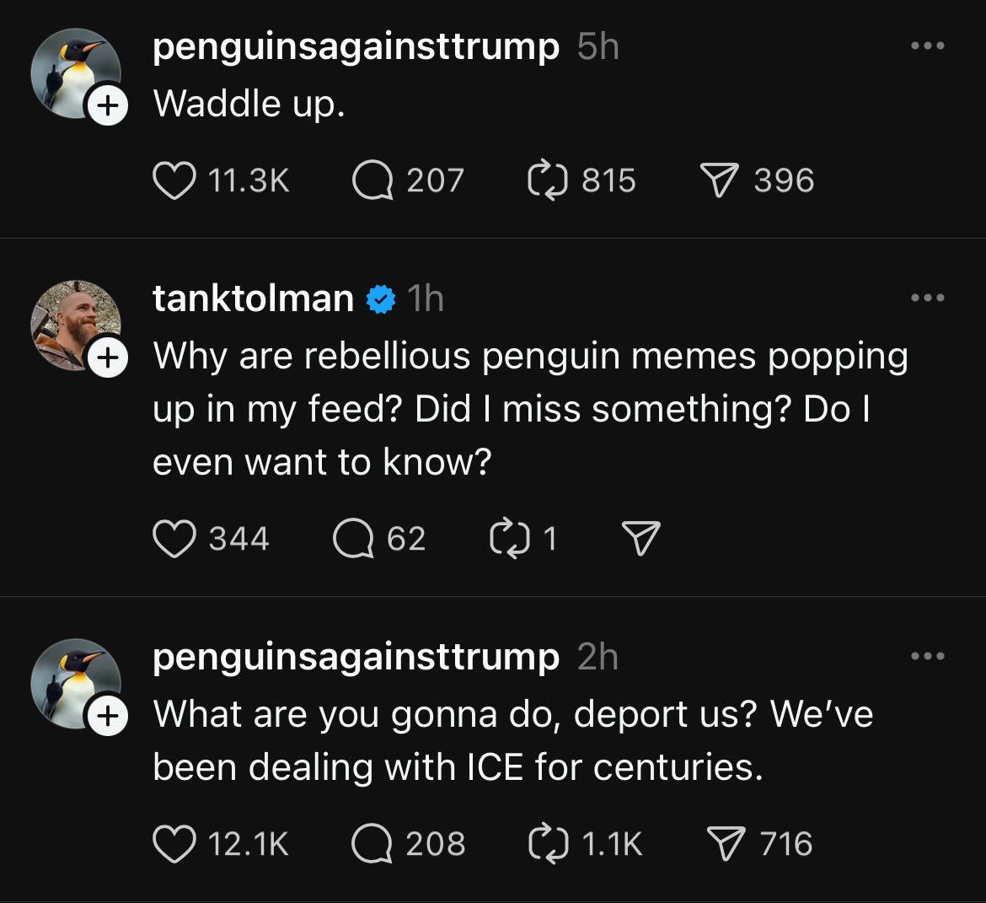Follow penguinsagainsttrump via plus on top avatar
The height and width of the screenshot is (903, 986).
106,105
